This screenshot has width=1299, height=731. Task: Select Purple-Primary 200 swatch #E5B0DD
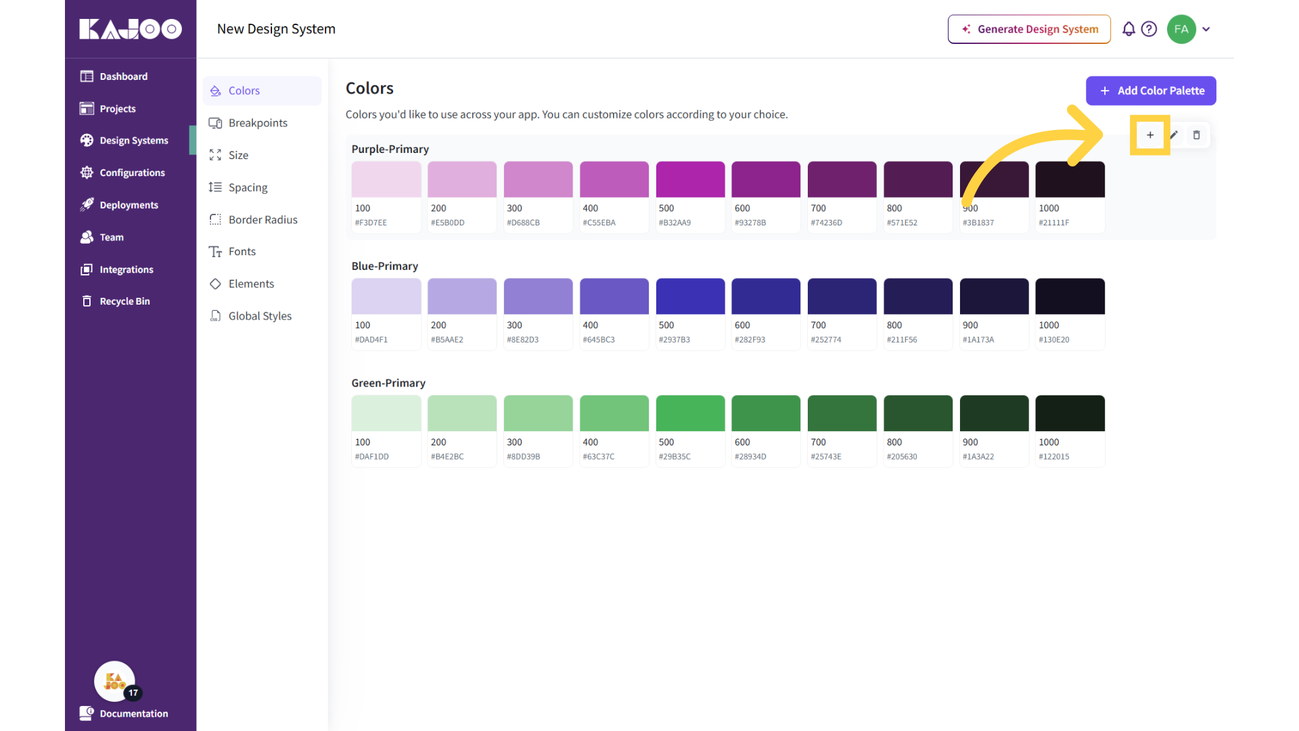(x=462, y=198)
